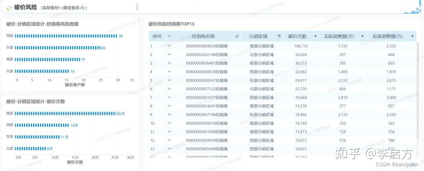Select the 北部 bar showing 16 customers

[x=42, y=71]
